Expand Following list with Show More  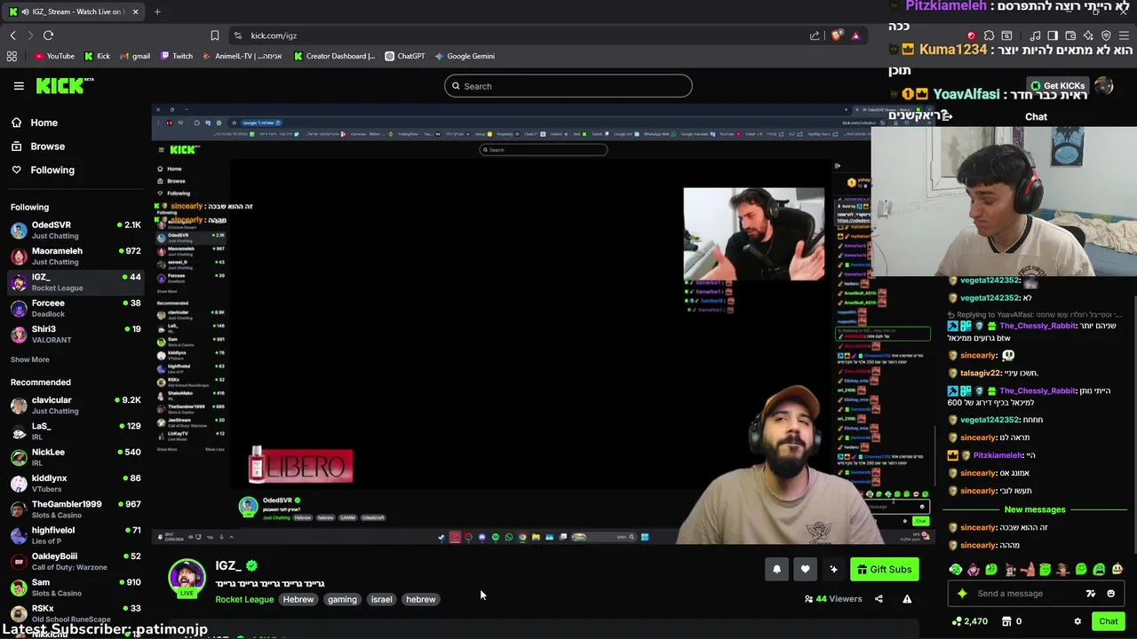pos(29,359)
